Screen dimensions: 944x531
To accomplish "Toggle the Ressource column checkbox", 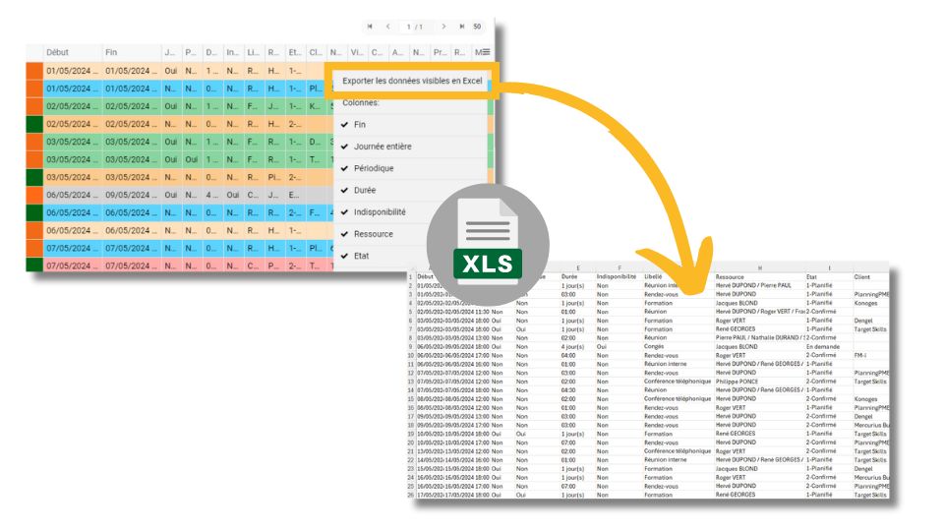I will [344, 234].
